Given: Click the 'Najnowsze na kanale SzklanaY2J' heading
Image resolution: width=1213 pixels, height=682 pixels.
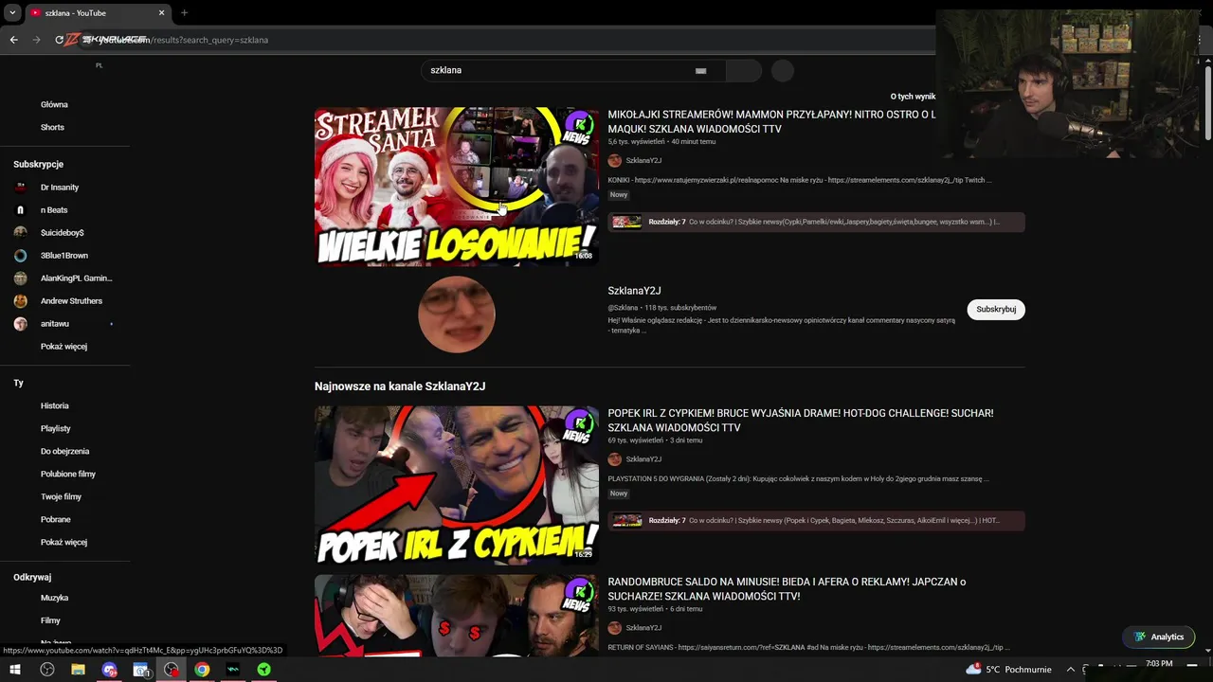Looking at the screenshot, I should point(400,386).
